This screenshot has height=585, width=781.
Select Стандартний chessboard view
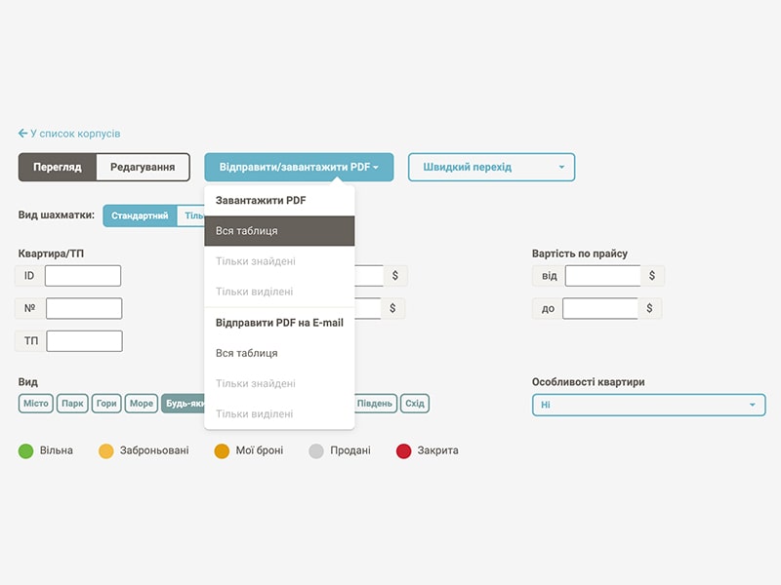coord(140,215)
